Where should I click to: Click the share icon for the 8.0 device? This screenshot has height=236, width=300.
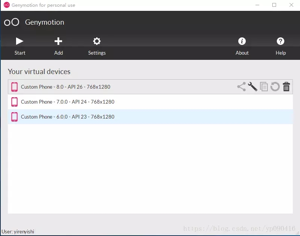coord(241,87)
